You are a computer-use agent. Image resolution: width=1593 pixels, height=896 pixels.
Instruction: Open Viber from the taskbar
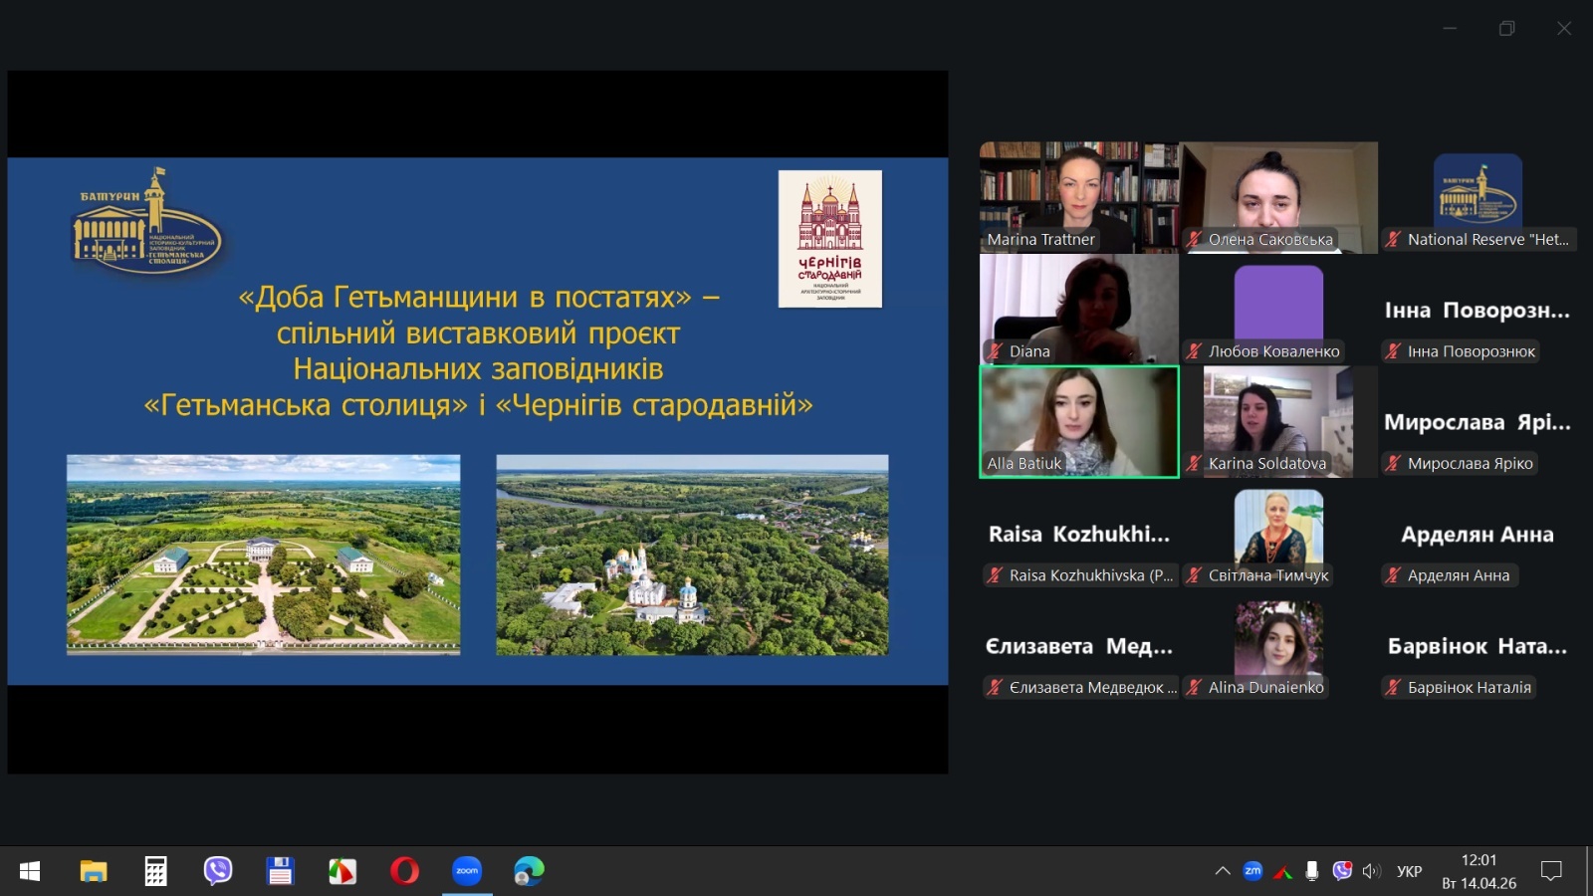pyautogui.click(x=217, y=871)
